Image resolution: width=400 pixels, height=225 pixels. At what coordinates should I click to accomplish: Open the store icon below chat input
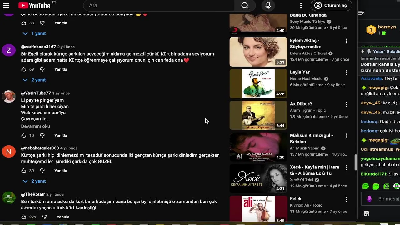click(366, 213)
